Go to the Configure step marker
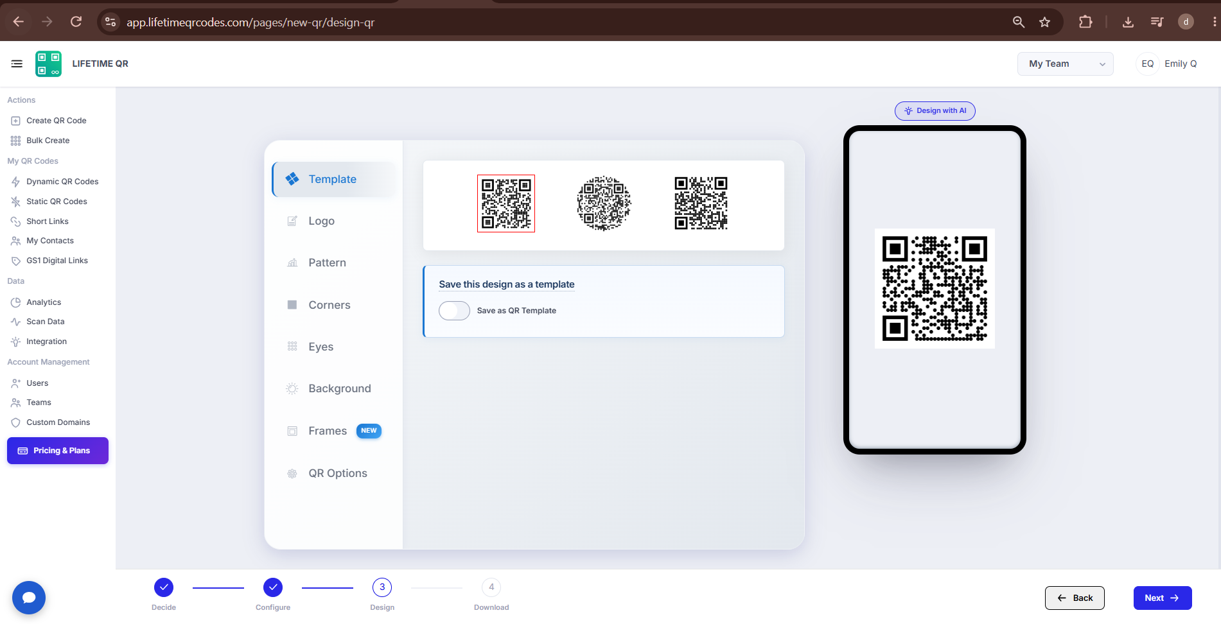The image size is (1221, 624). [x=273, y=587]
